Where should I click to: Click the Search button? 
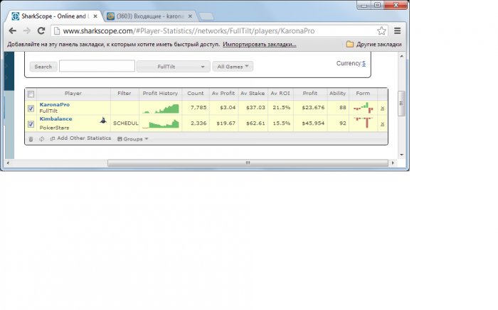coord(43,67)
